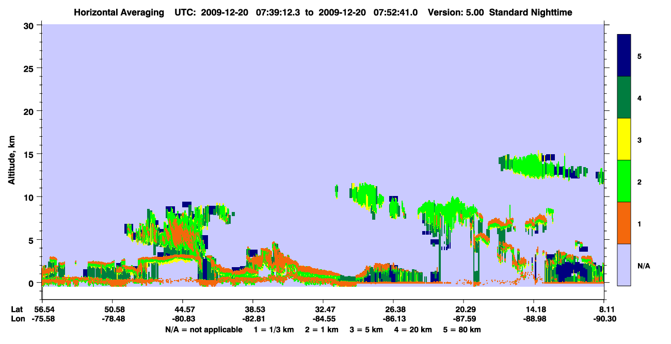The width and height of the screenshot is (671, 344).
Task: Click legend text 'N/A = not applicable'
Action: coord(204,330)
